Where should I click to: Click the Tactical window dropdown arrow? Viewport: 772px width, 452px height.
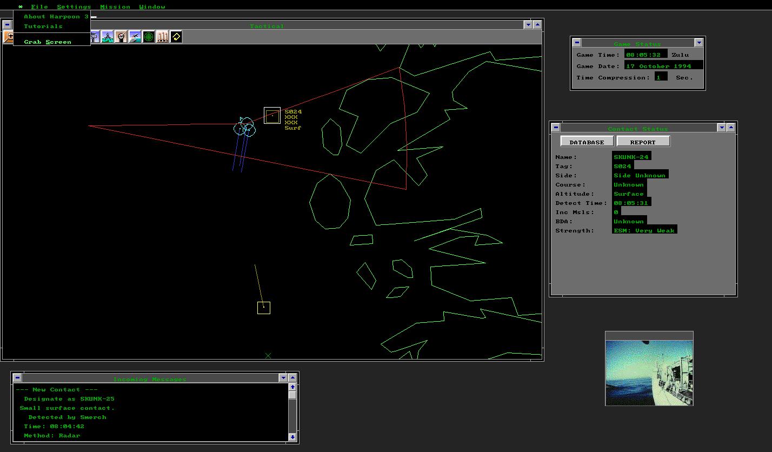(528, 24)
